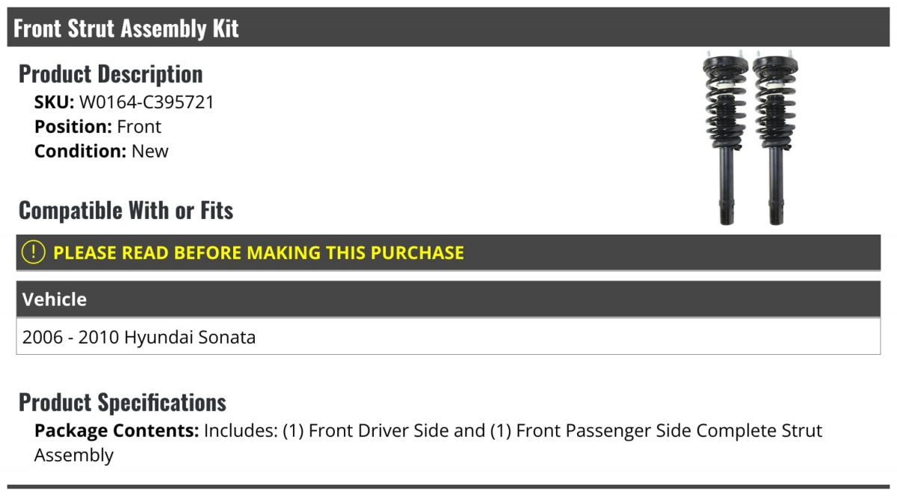Click the Front position value
Screen dimensions: 897x496
[x=139, y=127]
